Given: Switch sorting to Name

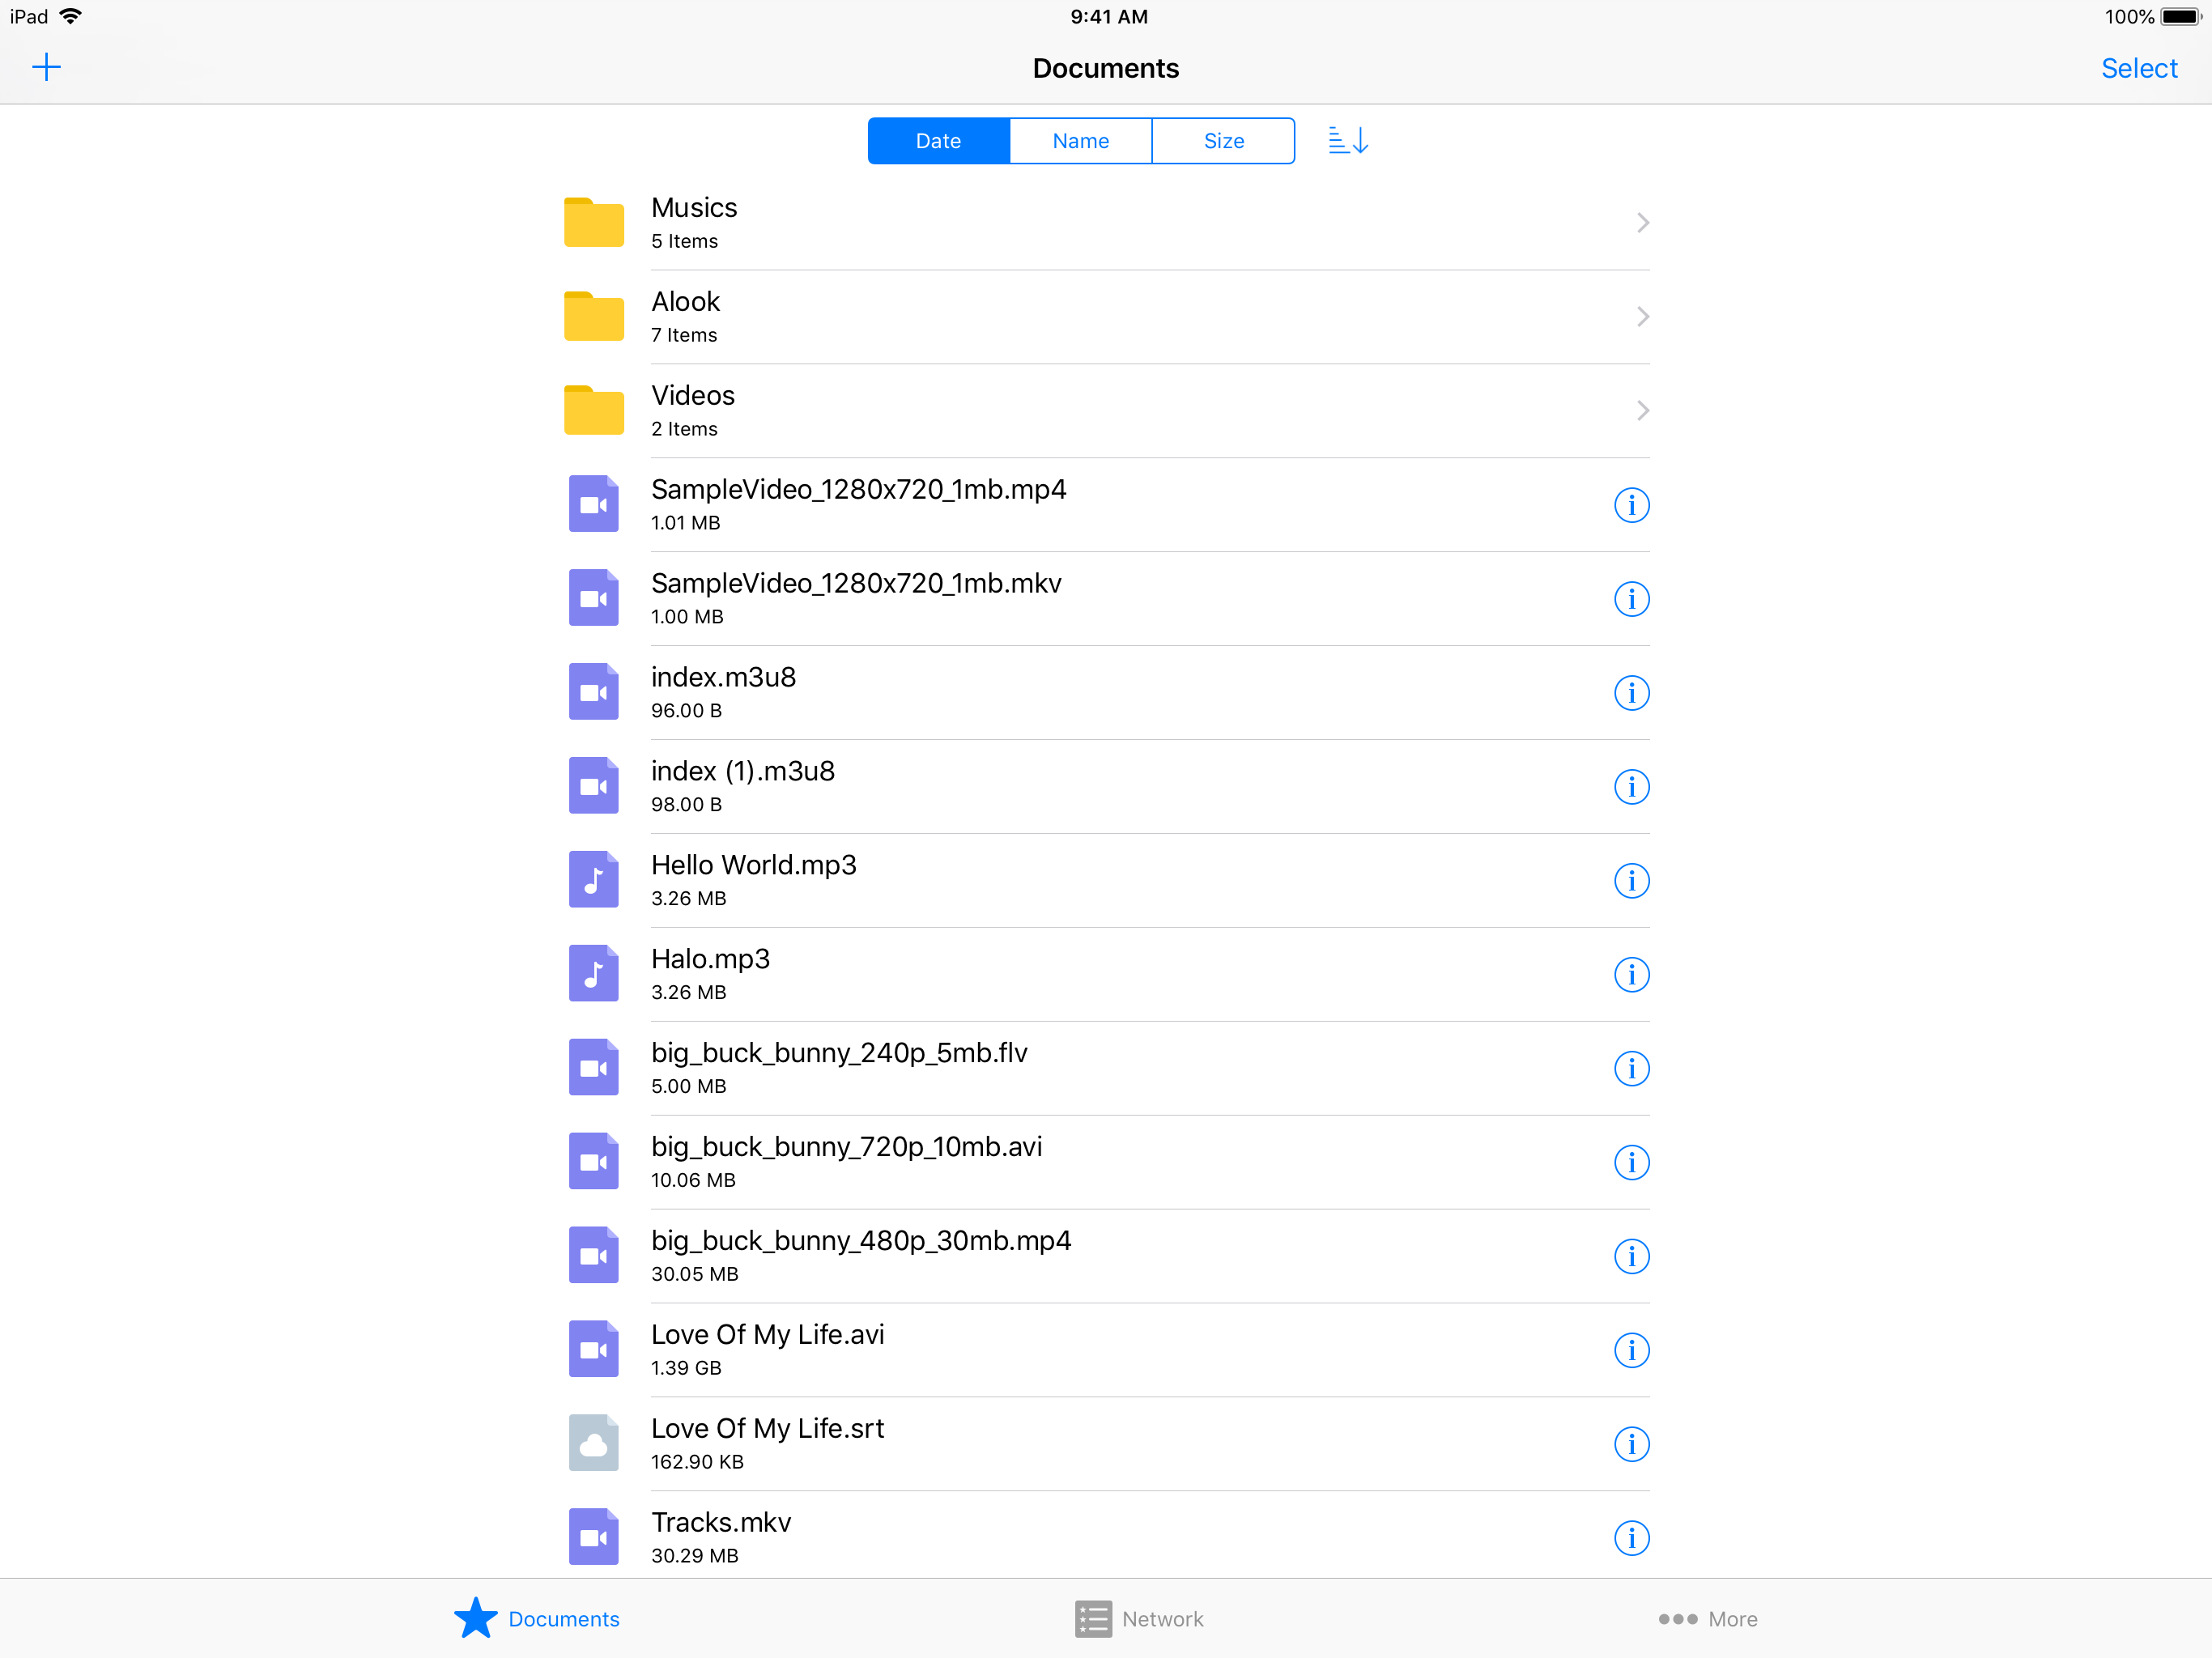Looking at the screenshot, I should 1080,141.
